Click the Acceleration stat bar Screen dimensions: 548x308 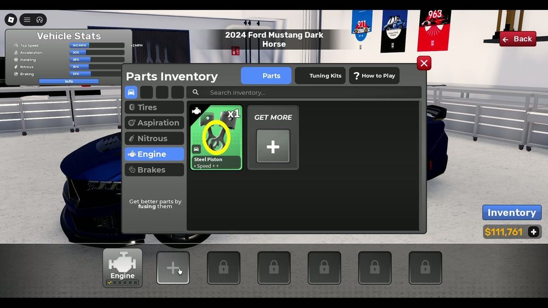click(x=97, y=53)
